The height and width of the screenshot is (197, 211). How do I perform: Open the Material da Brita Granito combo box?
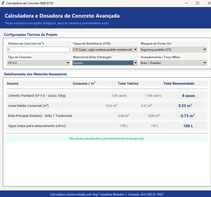[x=105, y=63]
